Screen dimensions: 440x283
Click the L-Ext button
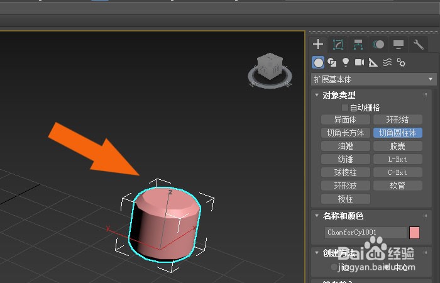pyautogui.click(x=398, y=159)
